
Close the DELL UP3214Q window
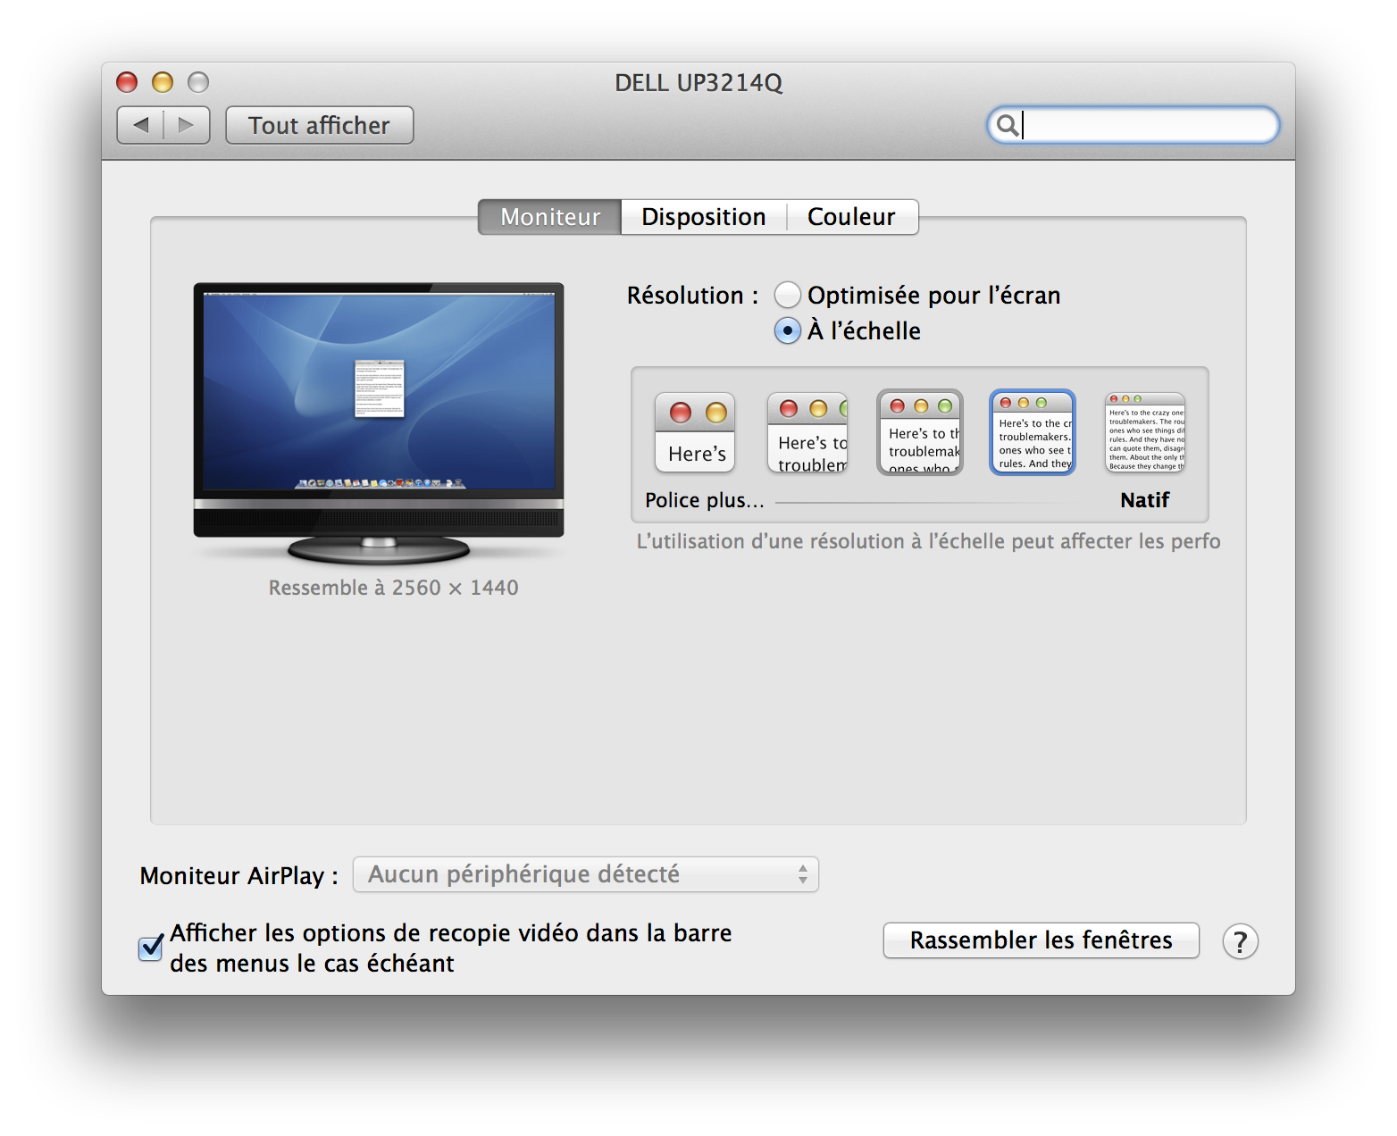[127, 82]
